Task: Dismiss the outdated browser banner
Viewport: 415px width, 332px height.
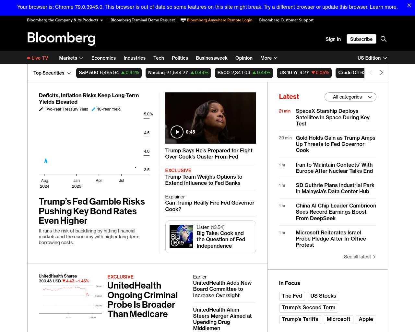Action: point(409,6)
